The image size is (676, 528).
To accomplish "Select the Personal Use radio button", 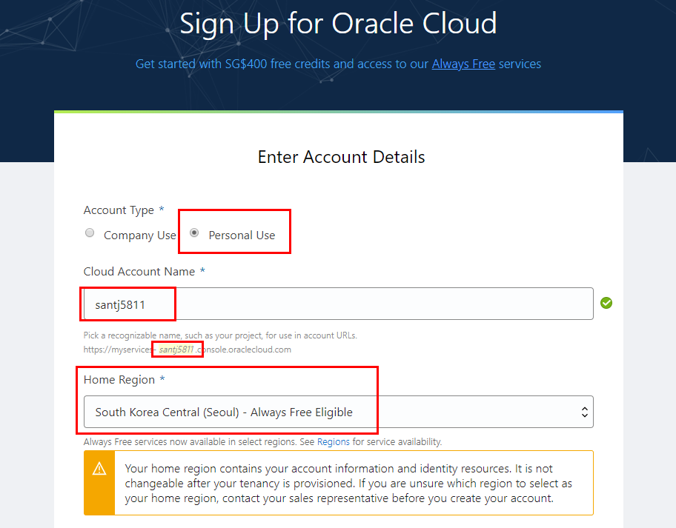I will [194, 233].
